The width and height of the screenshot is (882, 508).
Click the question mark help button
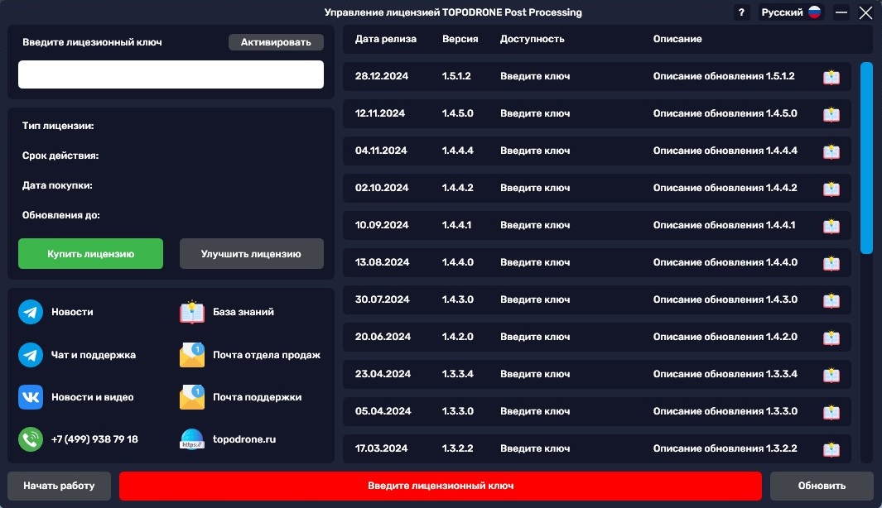click(x=741, y=12)
